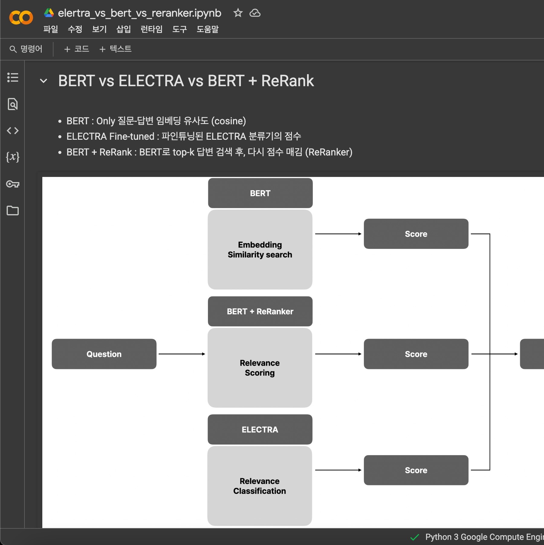
Task: Open the Secrets panel via key icon
Action: click(x=12, y=184)
